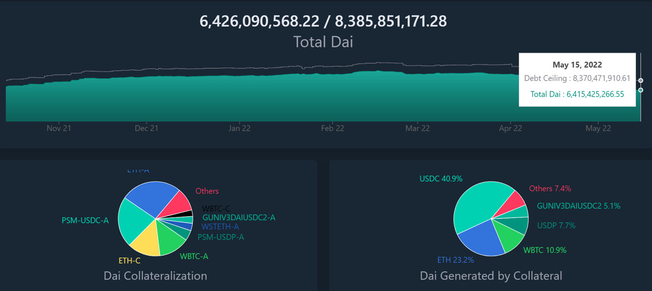Click the WBTC 10.9% label
The width and height of the screenshot is (652, 291).
[545, 250]
